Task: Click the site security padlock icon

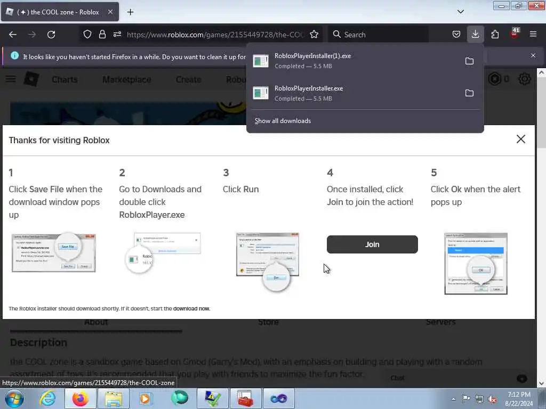Action: pos(102,35)
